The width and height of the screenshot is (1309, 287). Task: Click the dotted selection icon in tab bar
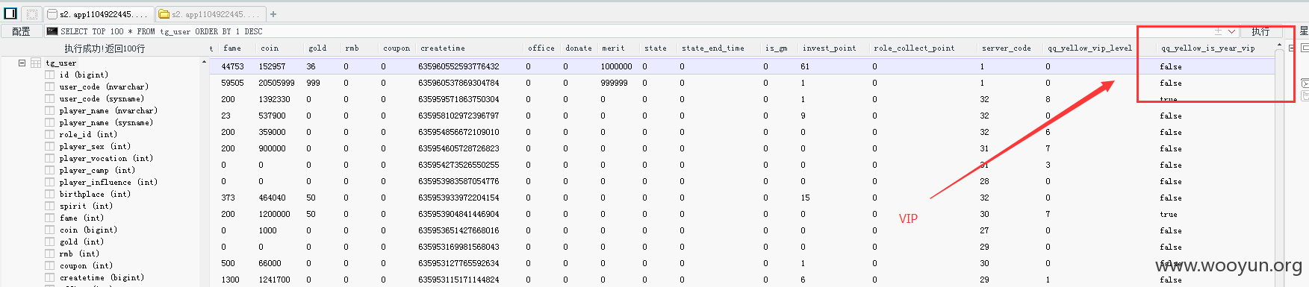32,13
